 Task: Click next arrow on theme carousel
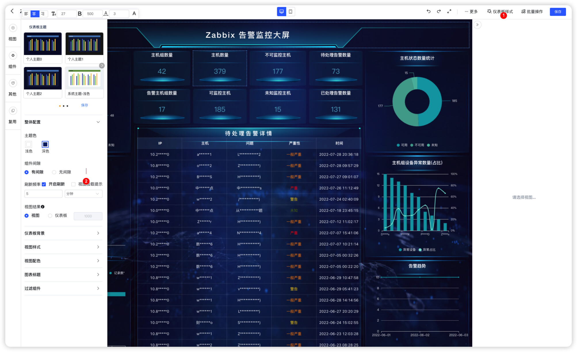(x=102, y=66)
